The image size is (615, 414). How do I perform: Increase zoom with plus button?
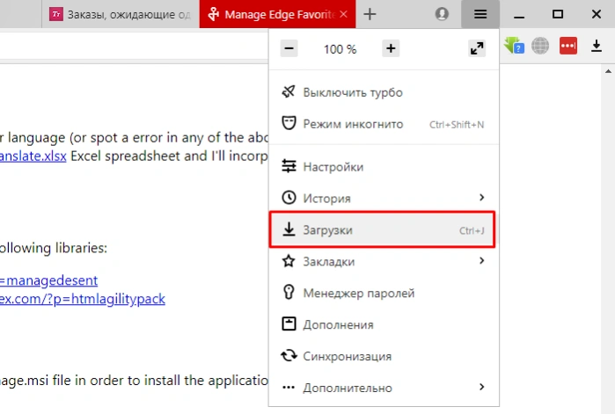tap(391, 48)
